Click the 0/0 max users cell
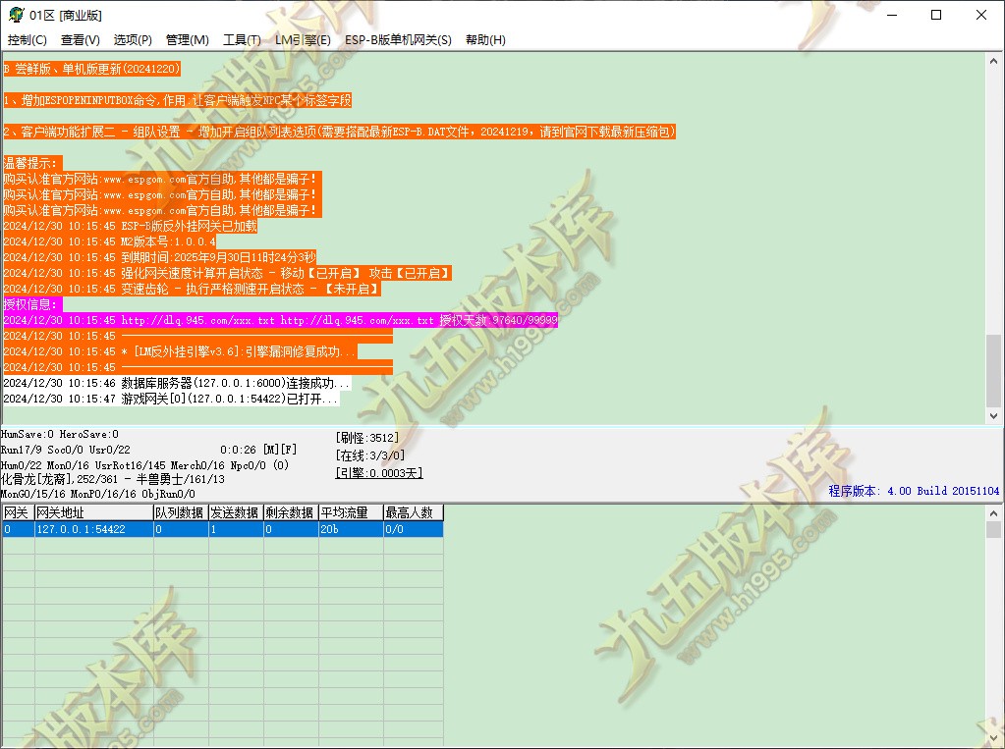 click(x=414, y=529)
